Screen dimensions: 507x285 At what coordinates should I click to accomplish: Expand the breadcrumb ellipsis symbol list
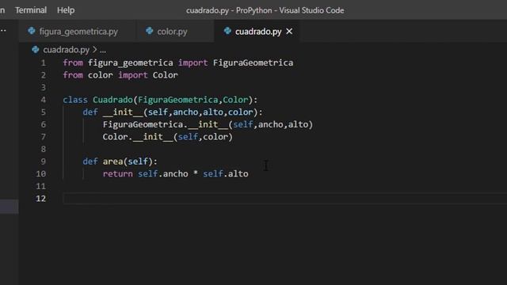coord(103,50)
